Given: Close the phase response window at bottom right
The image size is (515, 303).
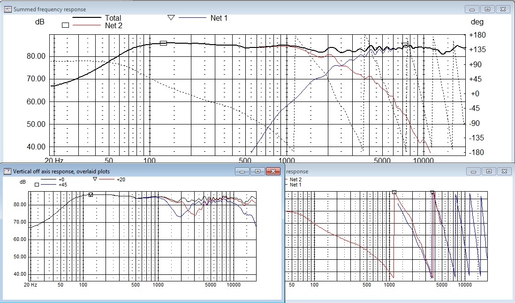Looking at the screenshot, I should (x=504, y=171).
